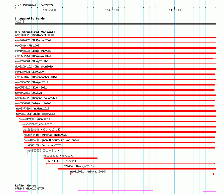Image resolution: width=223 pixels, height=194 pixels.
Task: Open variant nsv1074634 (Thareja2015)
Action: click(x=76, y=166)
